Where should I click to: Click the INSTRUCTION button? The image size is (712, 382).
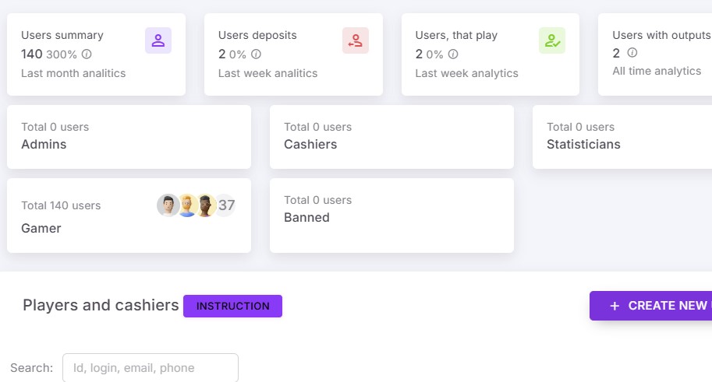(x=232, y=307)
